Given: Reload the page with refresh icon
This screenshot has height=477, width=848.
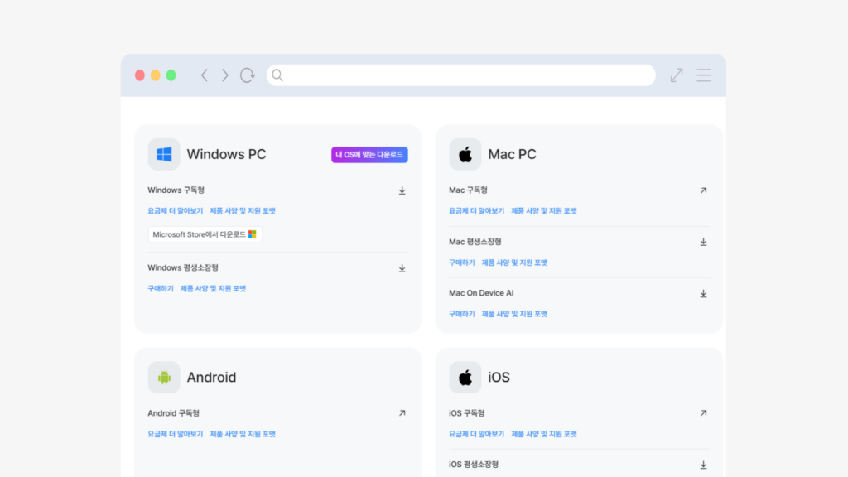Looking at the screenshot, I should click(247, 75).
